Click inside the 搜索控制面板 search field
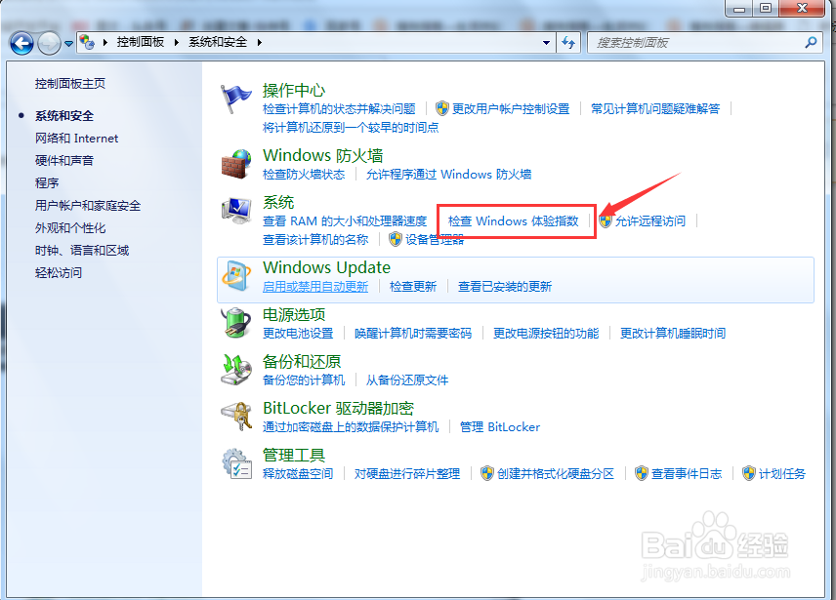Image resolution: width=836 pixels, height=600 pixels. [x=684, y=43]
